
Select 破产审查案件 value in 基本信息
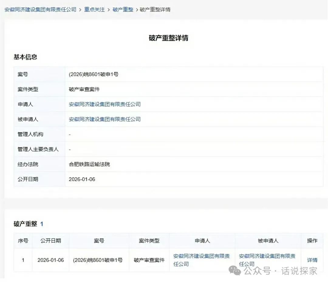[x=84, y=90]
